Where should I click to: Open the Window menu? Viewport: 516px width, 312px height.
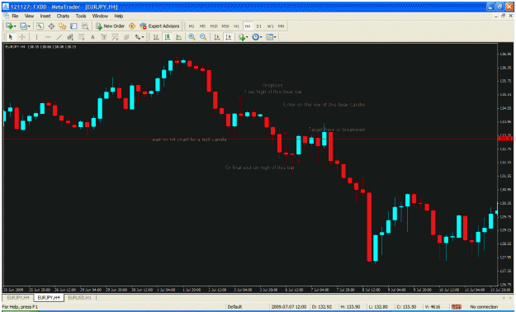coord(100,16)
